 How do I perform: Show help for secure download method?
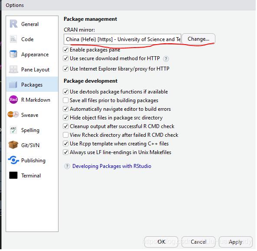166,59
